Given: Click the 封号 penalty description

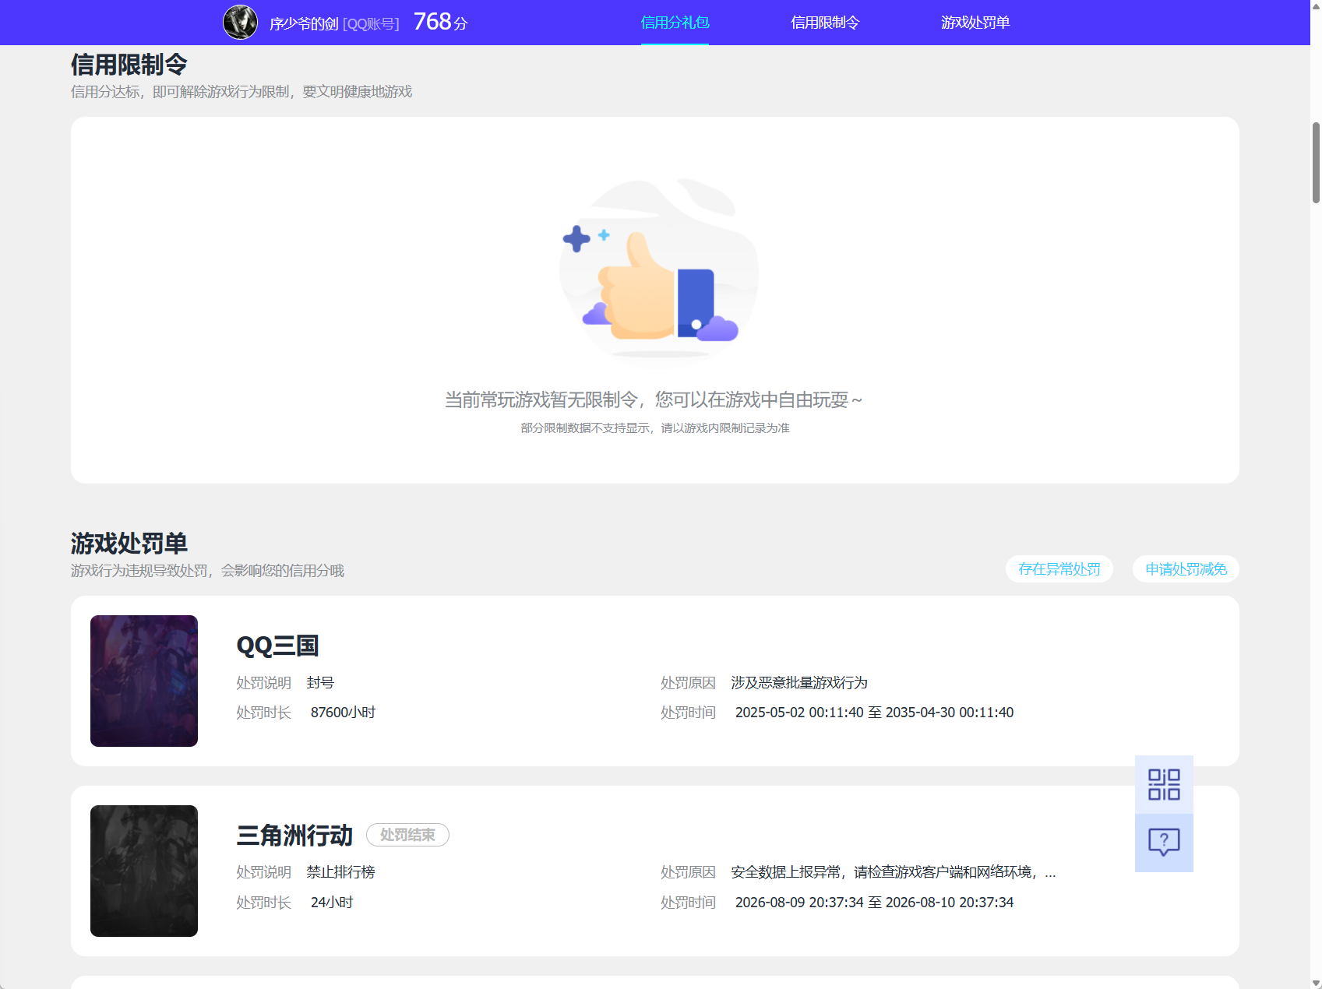Looking at the screenshot, I should [x=320, y=683].
